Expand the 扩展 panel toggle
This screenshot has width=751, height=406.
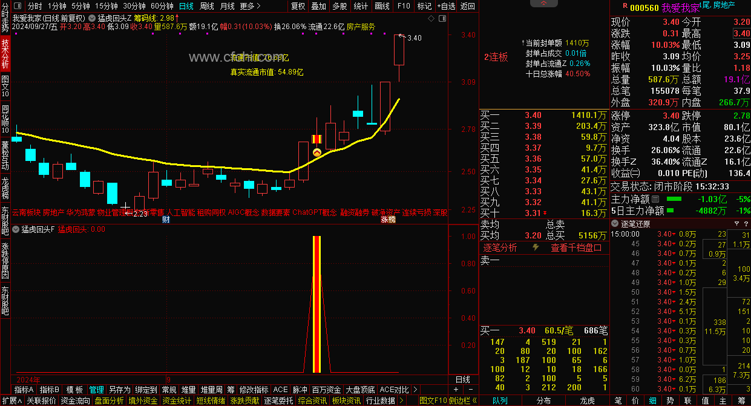(x=11, y=401)
